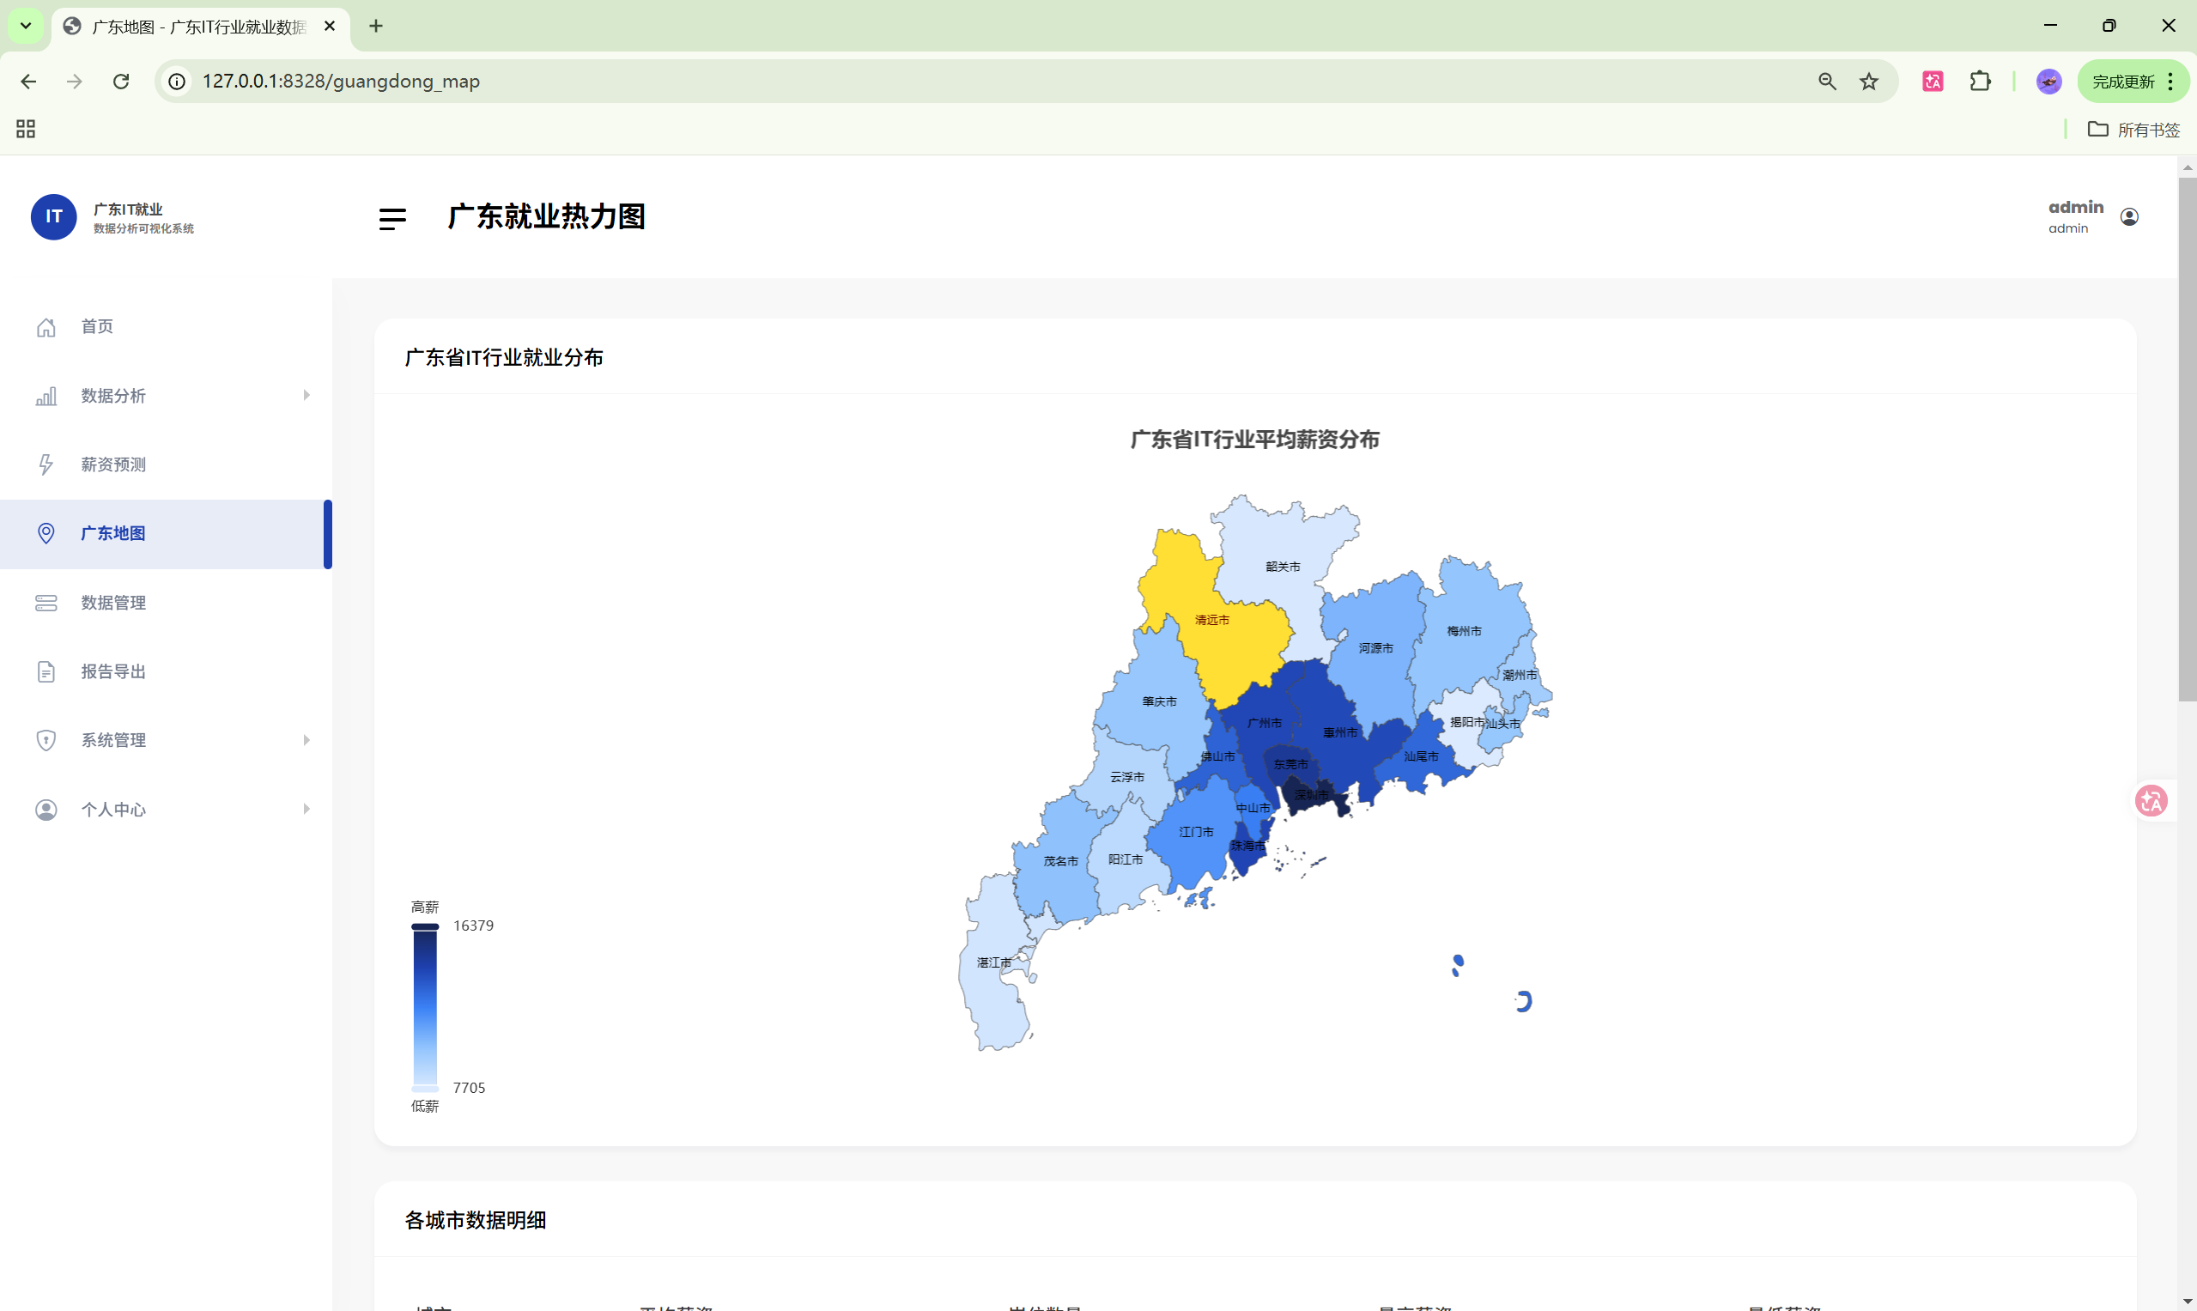Screen dimensions: 2197x1311
Task: Click the floating translate widget icon
Action: (x=2150, y=800)
